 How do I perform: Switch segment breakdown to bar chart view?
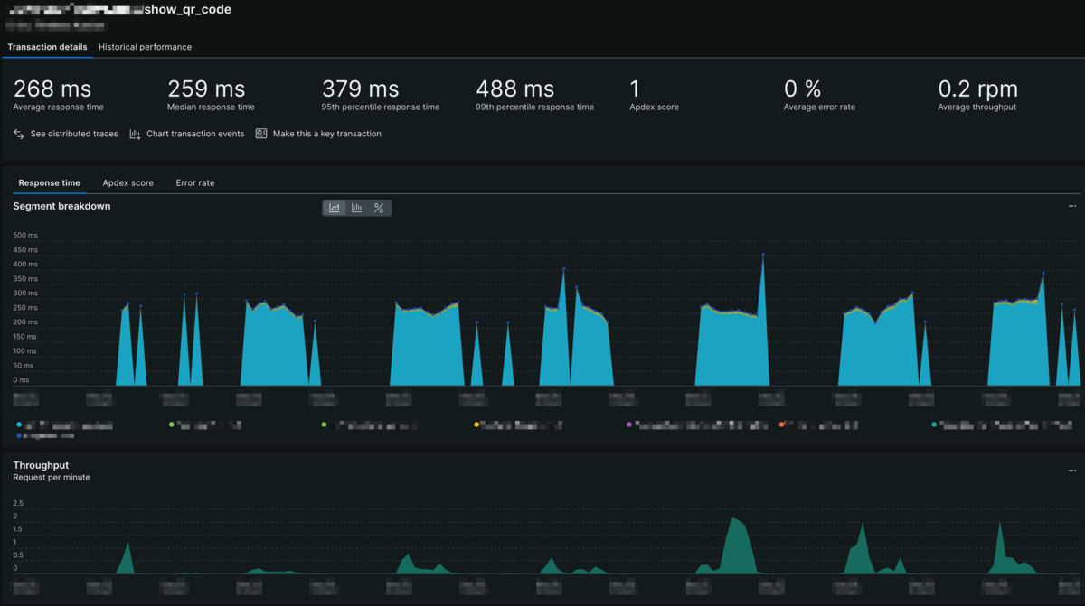click(x=357, y=208)
